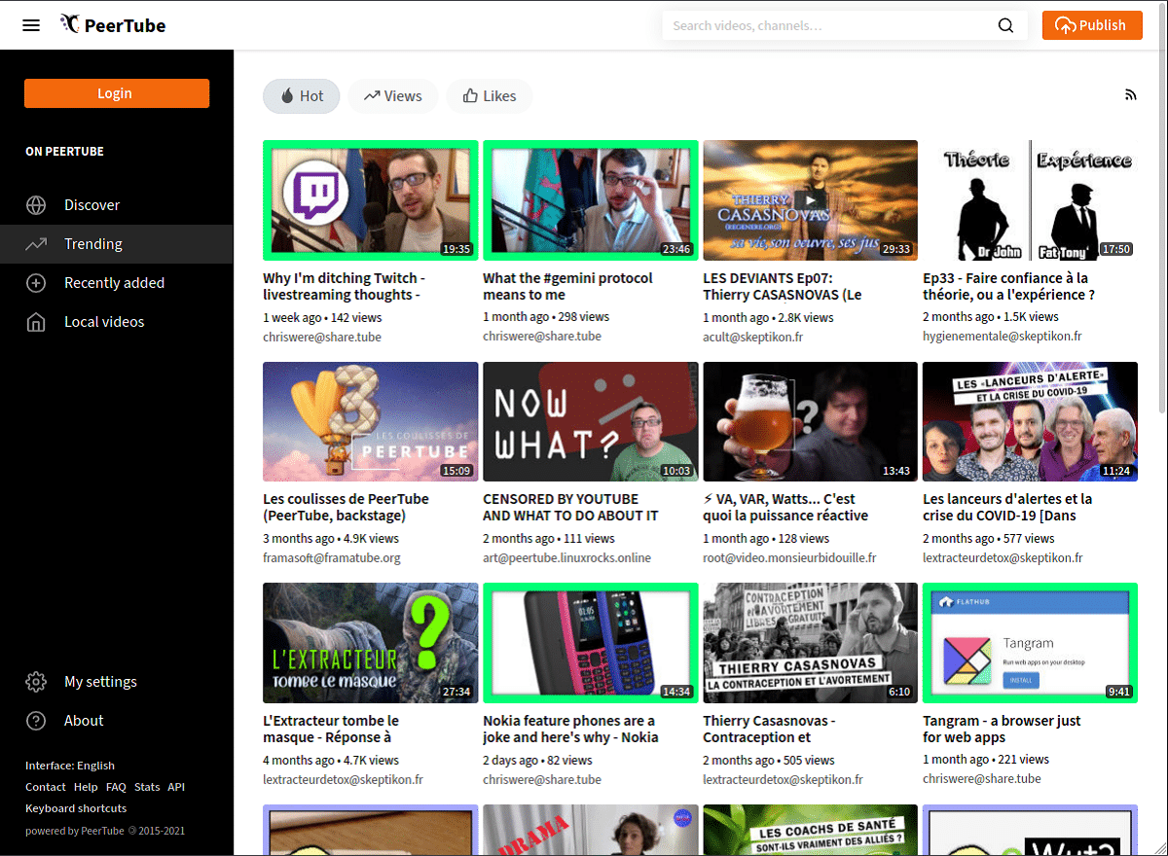Open the FAQ link in the footer

(x=116, y=786)
